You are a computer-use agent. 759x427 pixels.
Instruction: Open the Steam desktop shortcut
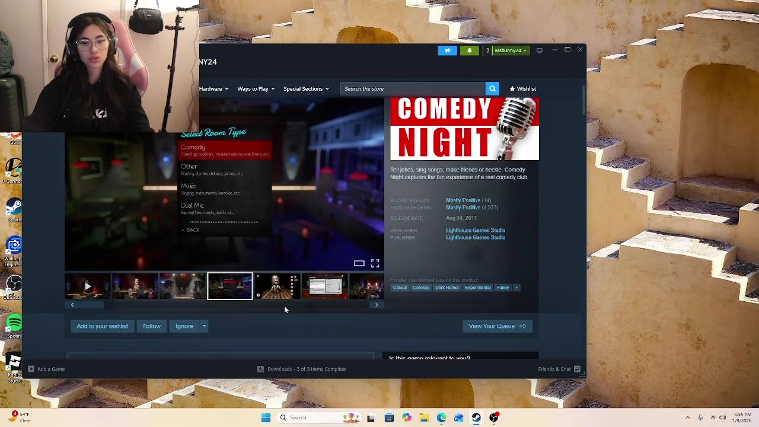pyautogui.click(x=14, y=209)
